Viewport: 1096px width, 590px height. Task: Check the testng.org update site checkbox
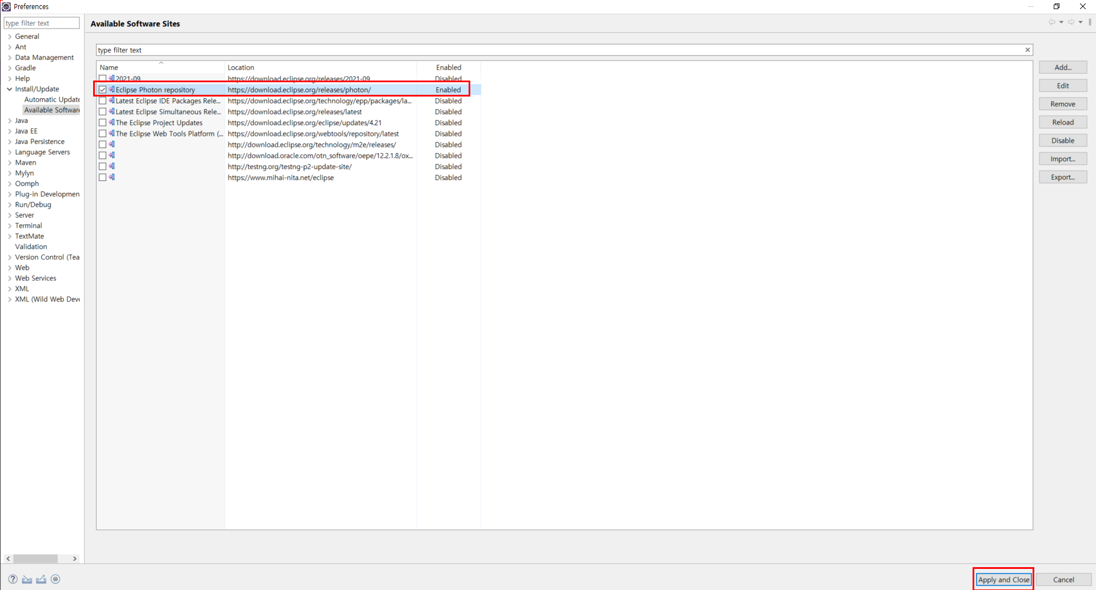coord(102,166)
